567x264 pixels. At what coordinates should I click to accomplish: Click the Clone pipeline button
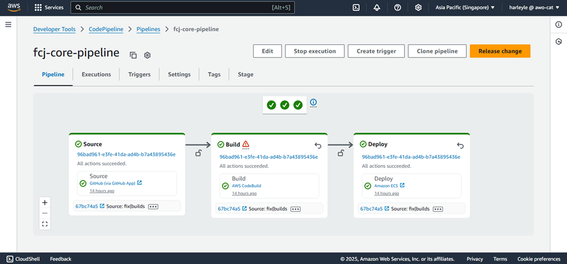437,51
